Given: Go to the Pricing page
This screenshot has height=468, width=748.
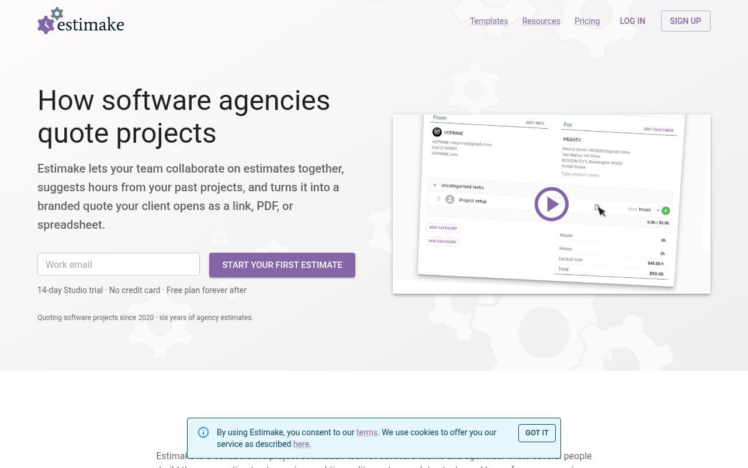Looking at the screenshot, I should pos(587,21).
